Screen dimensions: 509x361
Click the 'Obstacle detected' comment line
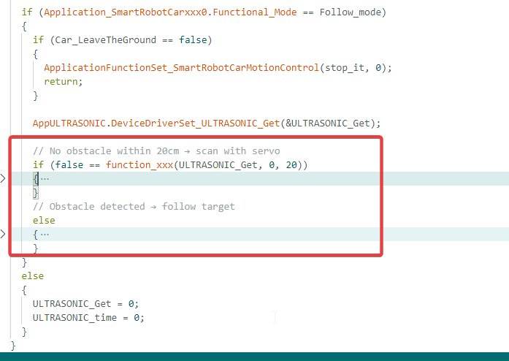(x=134, y=207)
